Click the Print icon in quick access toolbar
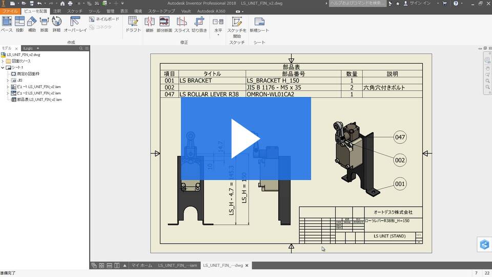 [70, 4]
